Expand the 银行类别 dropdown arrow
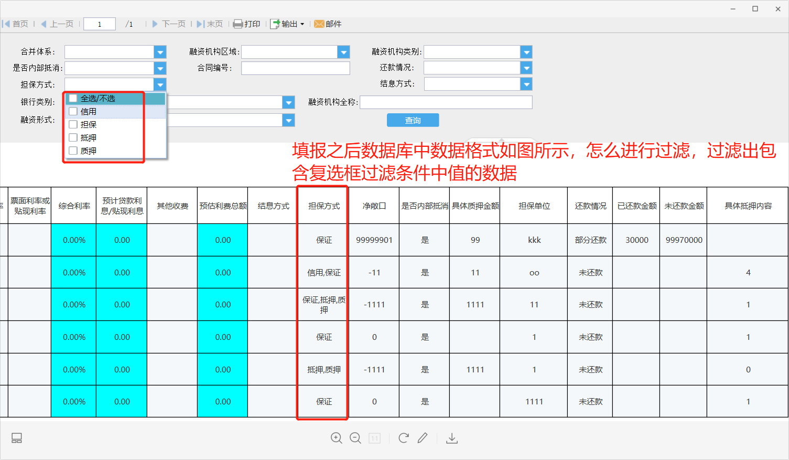 coord(289,102)
